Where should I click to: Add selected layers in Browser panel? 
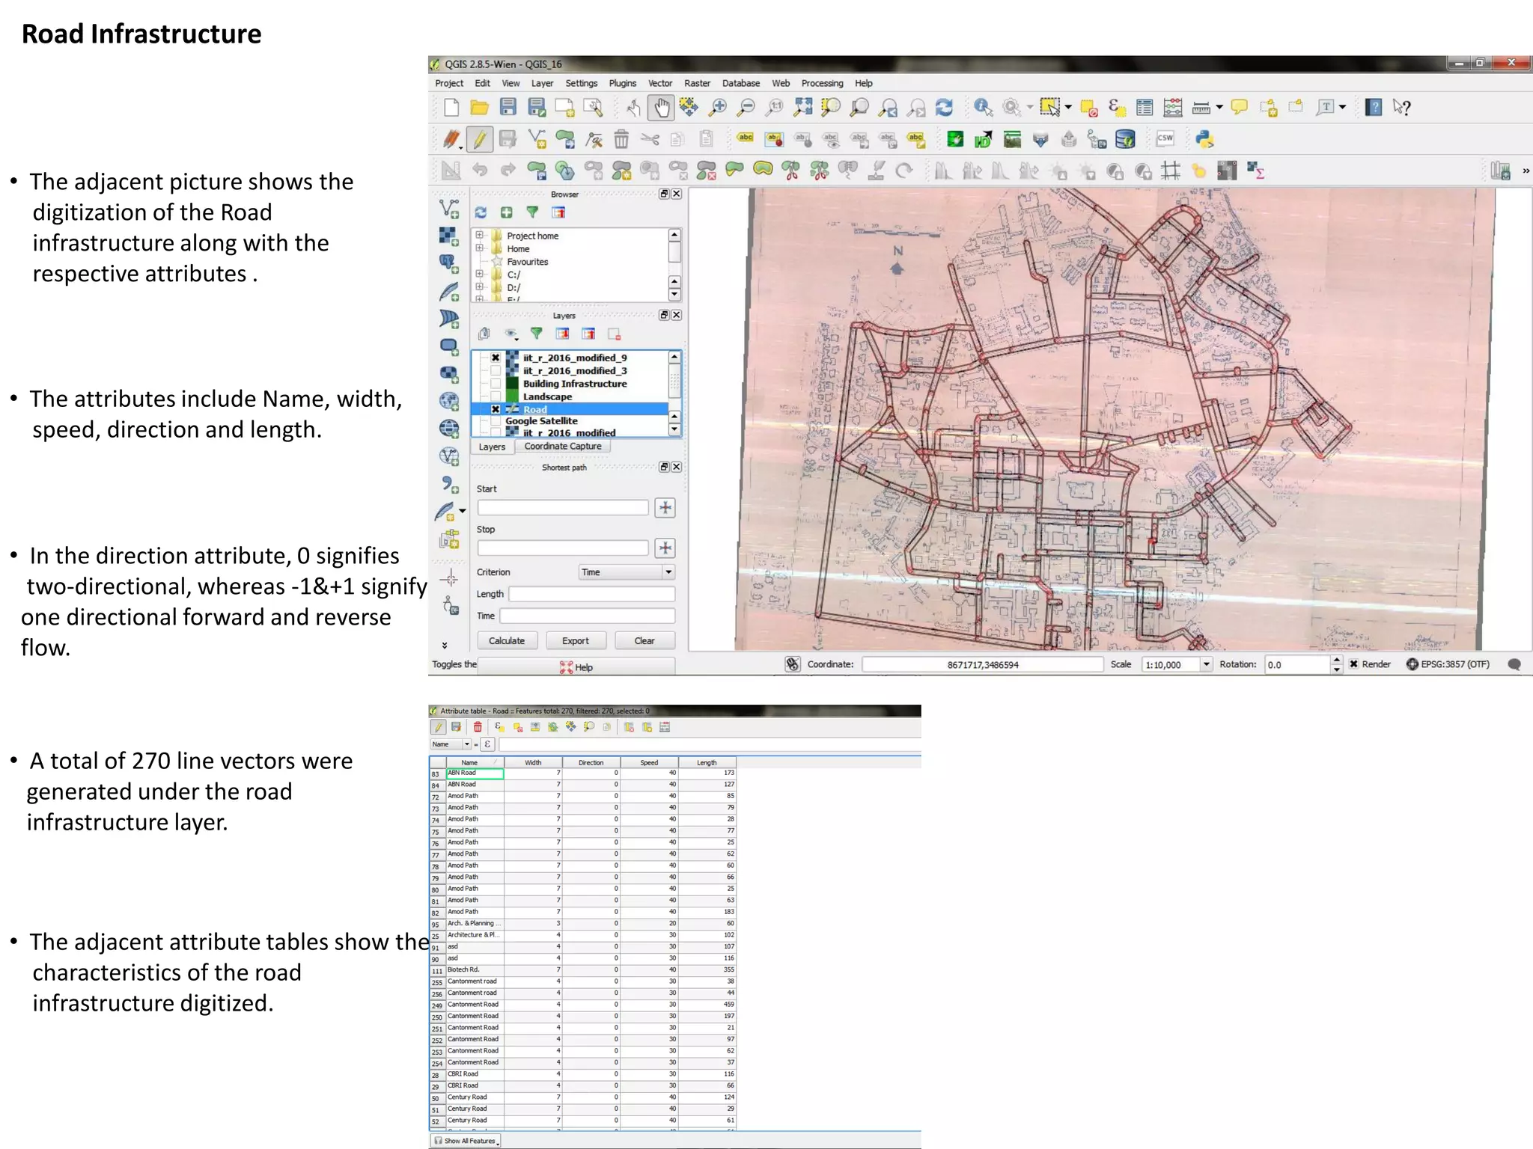(507, 213)
